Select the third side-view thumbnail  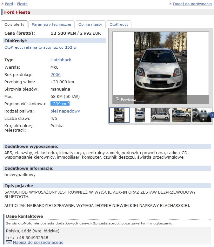point(161,115)
